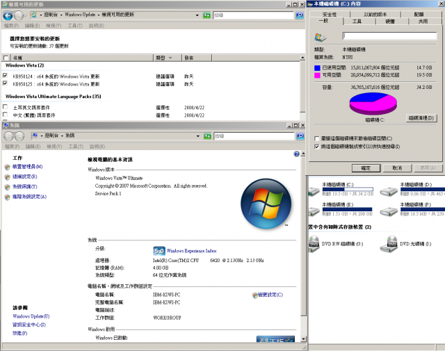Click forward arrow in System window

tap(19, 136)
